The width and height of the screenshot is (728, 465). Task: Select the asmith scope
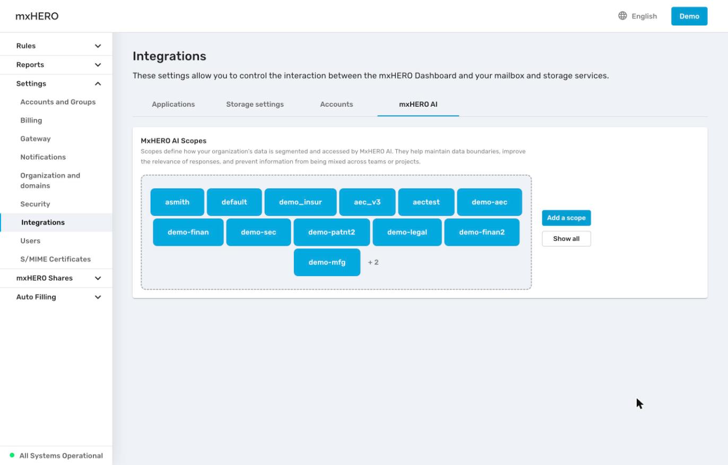[x=177, y=202]
